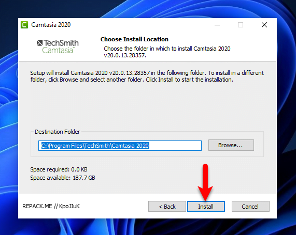Cancel the Camtasia setup
Image resolution: width=296 pixels, height=235 pixels.
(x=250, y=207)
